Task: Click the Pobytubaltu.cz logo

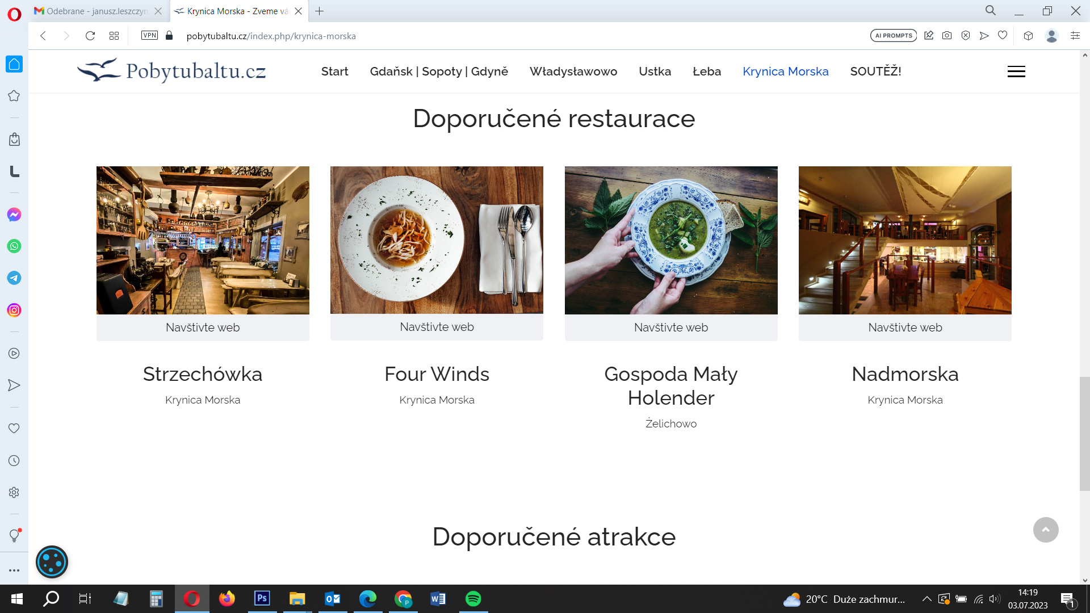Action: 171,70
